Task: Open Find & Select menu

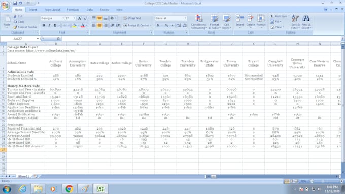Action: tap(306, 22)
